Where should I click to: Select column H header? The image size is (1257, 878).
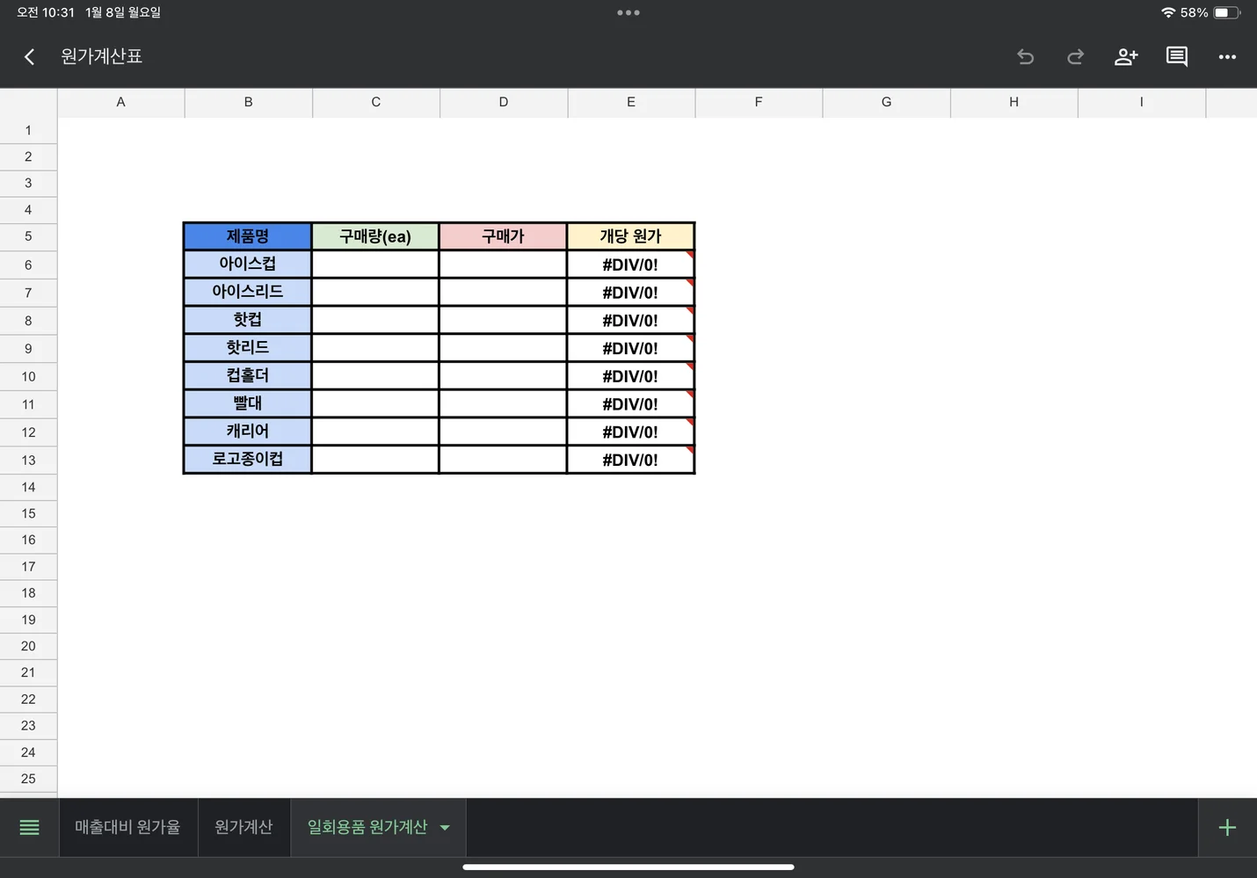click(x=1014, y=102)
